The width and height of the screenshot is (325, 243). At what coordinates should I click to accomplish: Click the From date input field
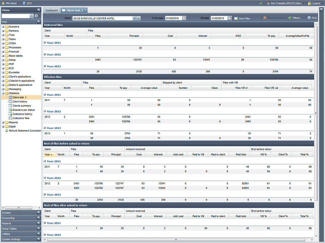pyautogui.click(x=173, y=18)
